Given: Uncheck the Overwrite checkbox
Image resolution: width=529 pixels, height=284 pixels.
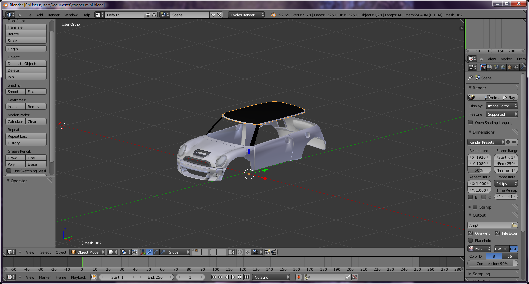Looking at the screenshot, I should (x=471, y=233).
